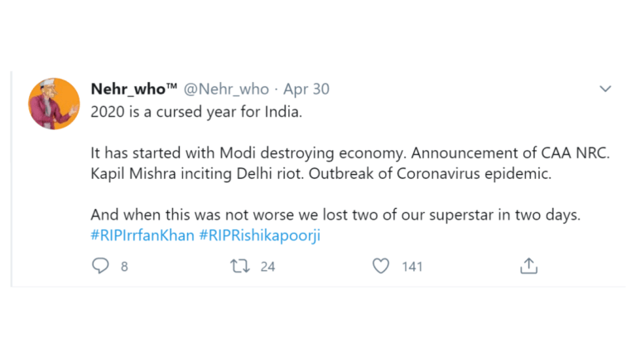Click the reply count of 8
The height and width of the screenshot is (358, 636).
coord(124,267)
